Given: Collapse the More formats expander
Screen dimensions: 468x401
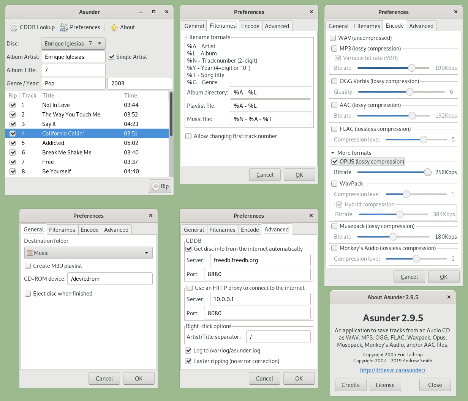Looking at the screenshot, I should pyautogui.click(x=333, y=153).
